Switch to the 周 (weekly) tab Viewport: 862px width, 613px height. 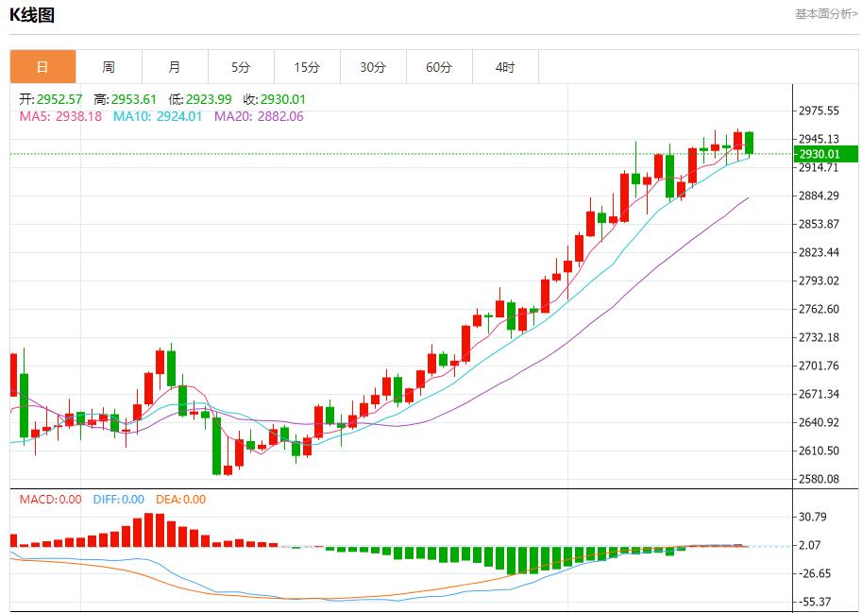pyautogui.click(x=109, y=67)
